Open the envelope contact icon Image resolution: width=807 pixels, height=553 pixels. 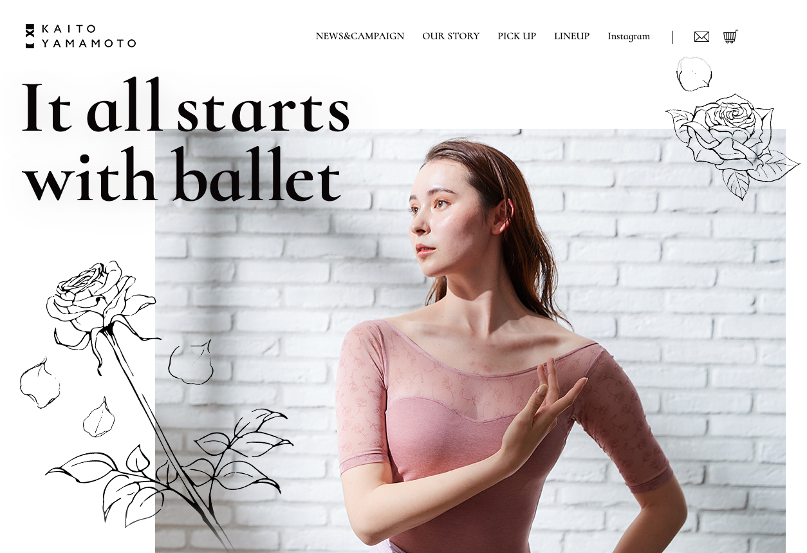pos(701,37)
